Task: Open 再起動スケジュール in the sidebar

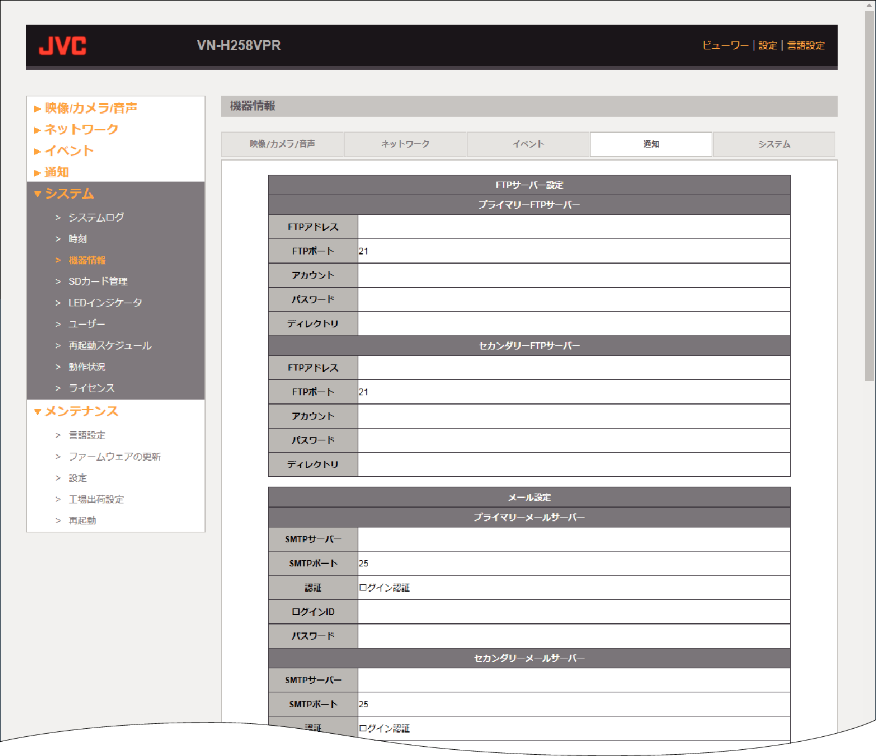Action: point(110,345)
